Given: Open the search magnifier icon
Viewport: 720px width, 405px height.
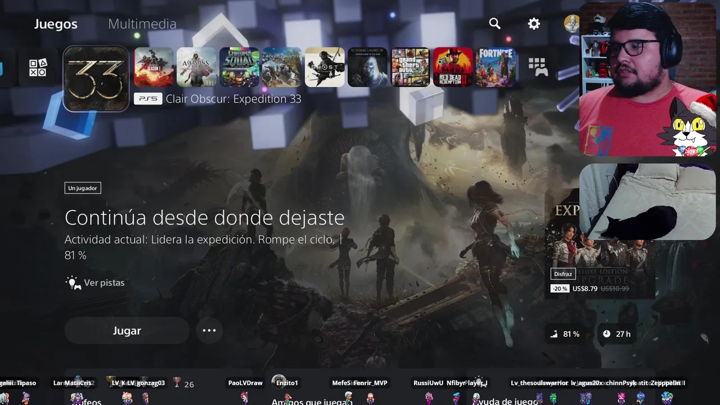Looking at the screenshot, I should click(x=494, y=23).
